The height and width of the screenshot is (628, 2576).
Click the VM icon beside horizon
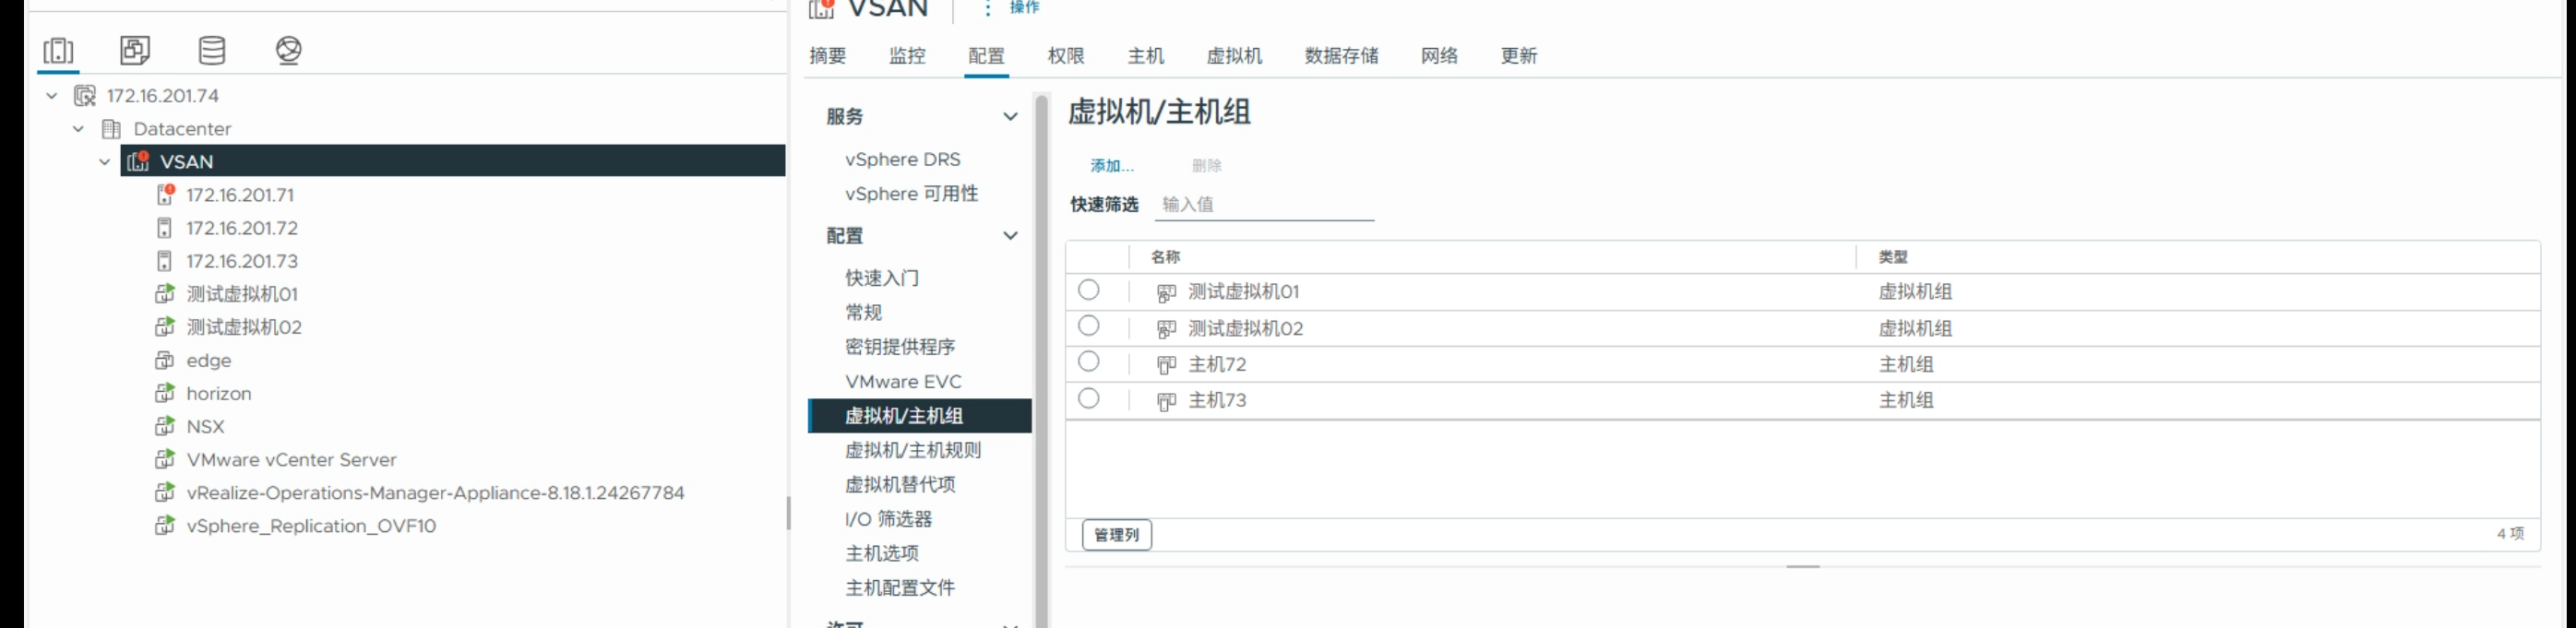coord(165,393)
